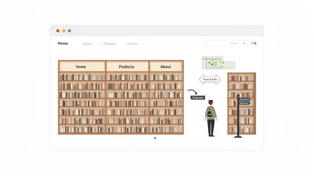314x176 pixels.
Task: Click the gray circle in the title bar
Action: click(x=70, y=31)
